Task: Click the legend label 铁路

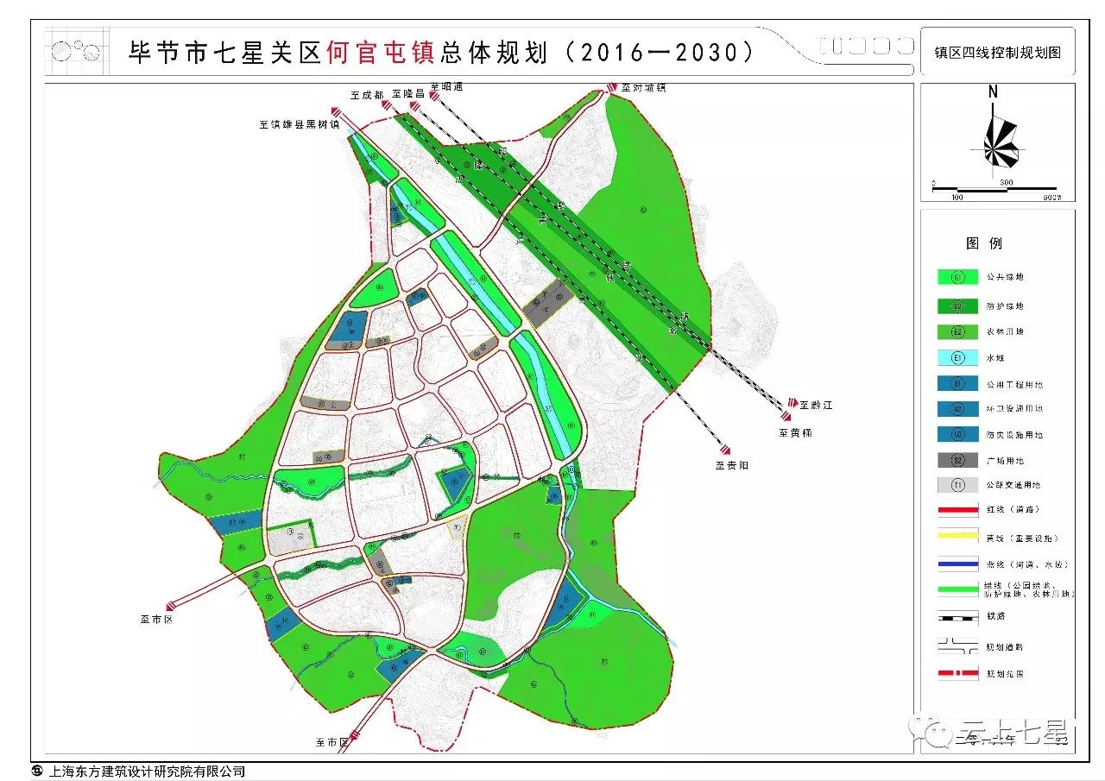Action: coord(995,616)
